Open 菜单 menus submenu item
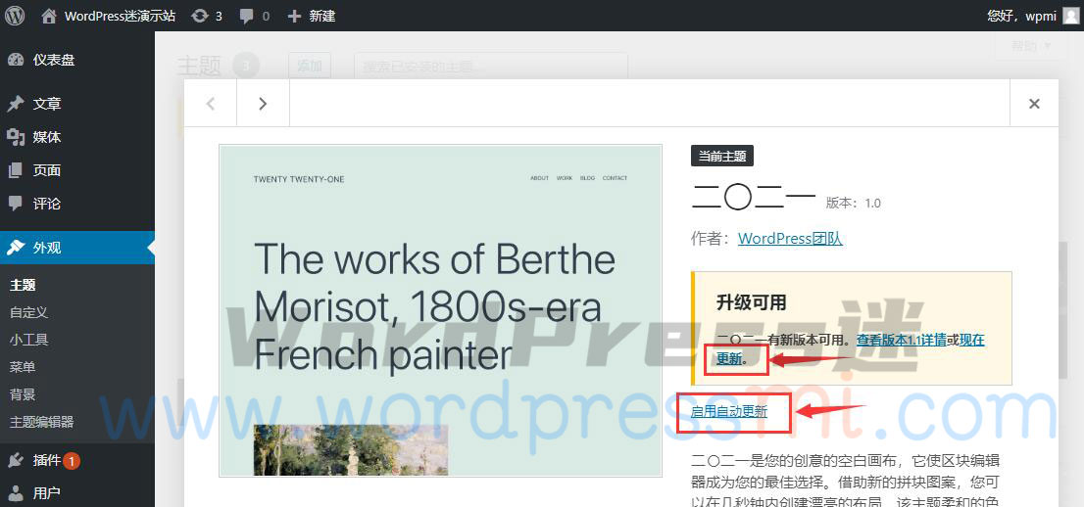 [23, 367]
